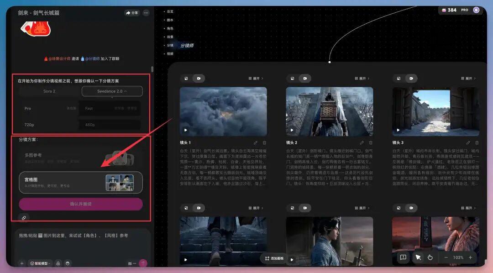Play the stone stairs video in second row
Screen dimensions: 493x273
[185, 259]
